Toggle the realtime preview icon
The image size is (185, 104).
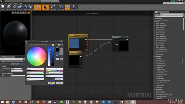pos(29,13)
